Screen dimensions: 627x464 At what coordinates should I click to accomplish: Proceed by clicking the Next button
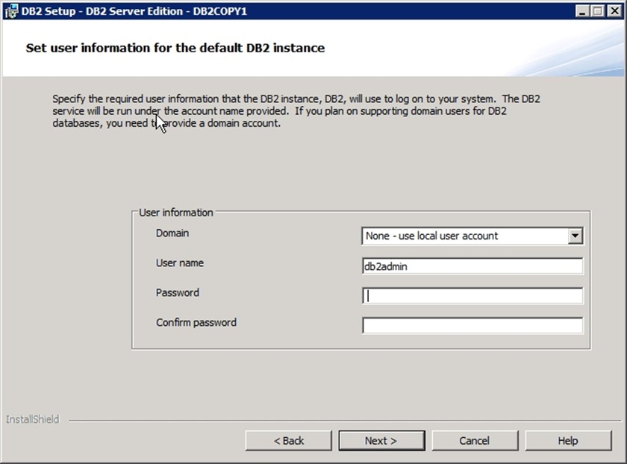[x=381, y=441]
